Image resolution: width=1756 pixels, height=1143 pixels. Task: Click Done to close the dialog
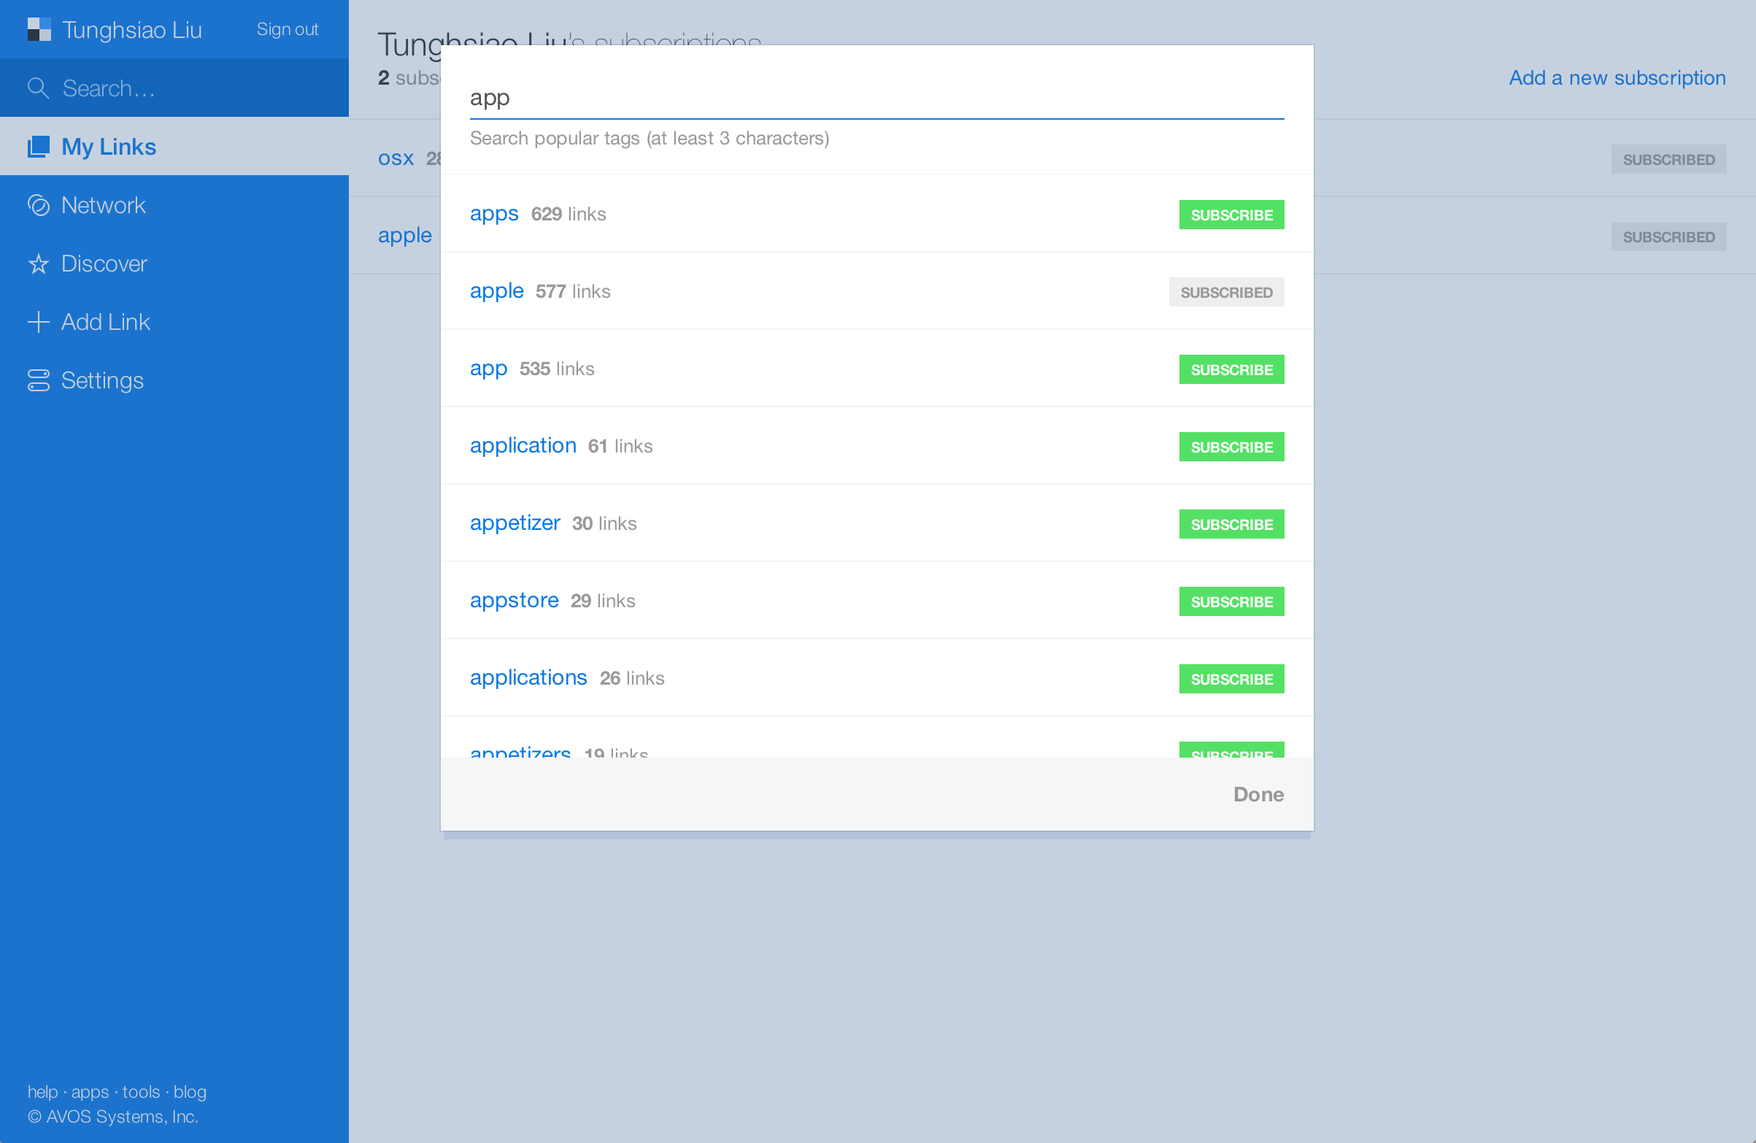(1260, 795)
